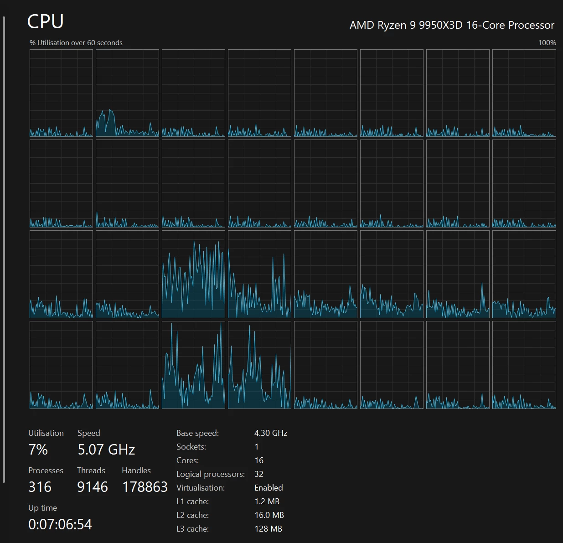Click the Threads label

coord(91,471)
